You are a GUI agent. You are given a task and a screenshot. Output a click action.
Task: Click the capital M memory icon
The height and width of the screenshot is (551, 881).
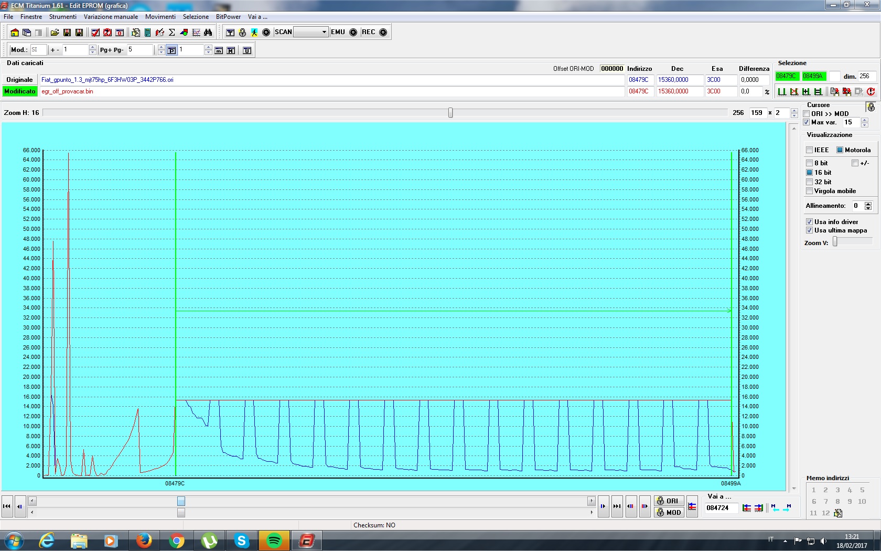(x=231, y=50)
